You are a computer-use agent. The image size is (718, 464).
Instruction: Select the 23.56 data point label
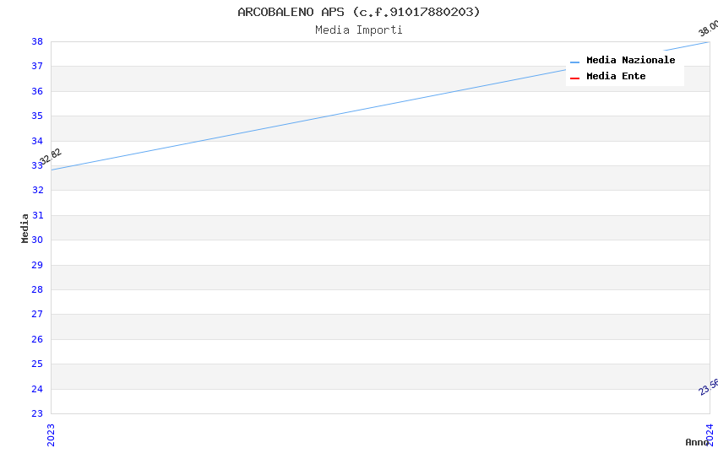[x=708, y=386]
